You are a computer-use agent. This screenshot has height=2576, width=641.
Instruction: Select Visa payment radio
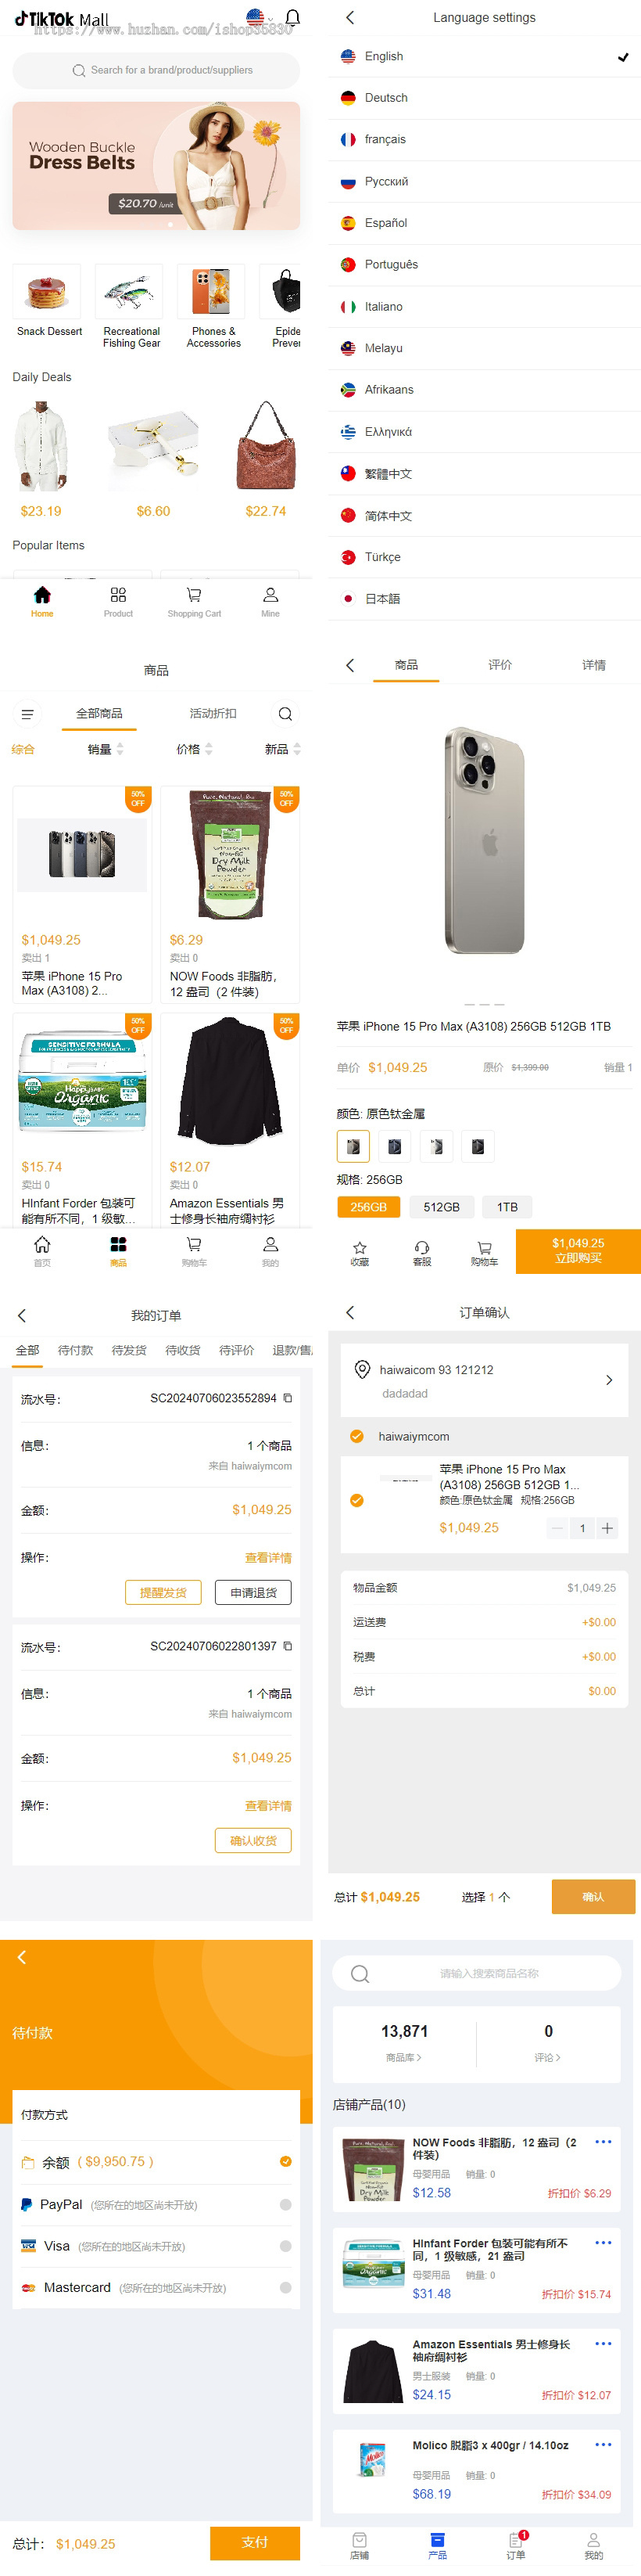click(x=285, y=2246)
